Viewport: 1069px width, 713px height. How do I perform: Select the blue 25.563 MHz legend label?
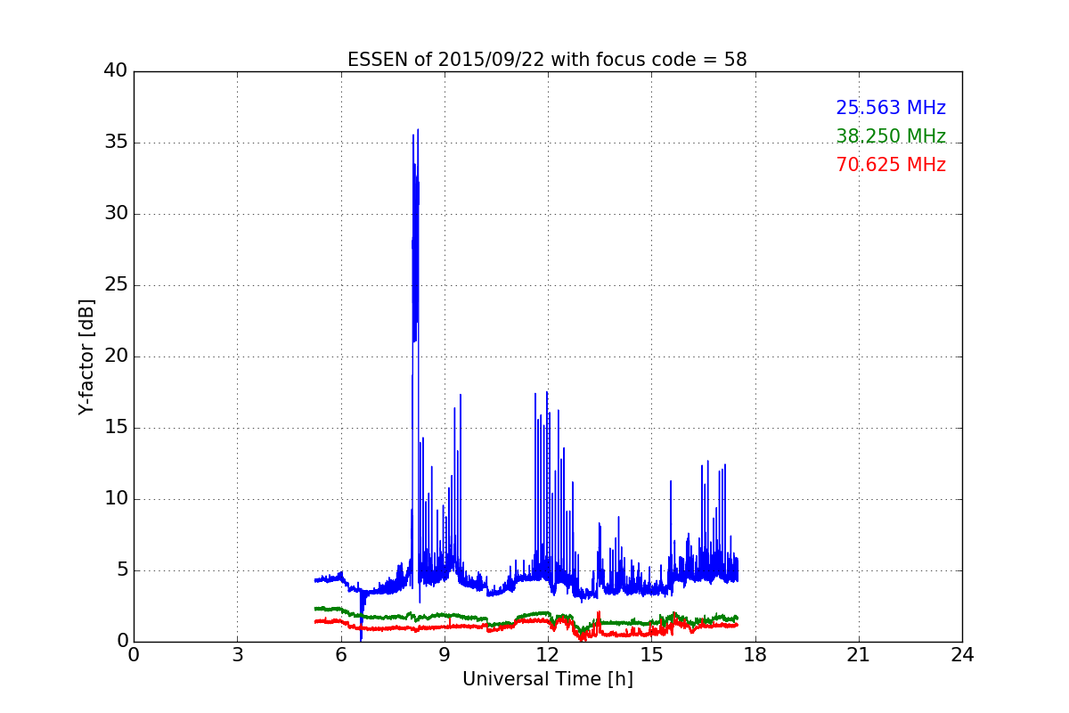coord(891,108)
